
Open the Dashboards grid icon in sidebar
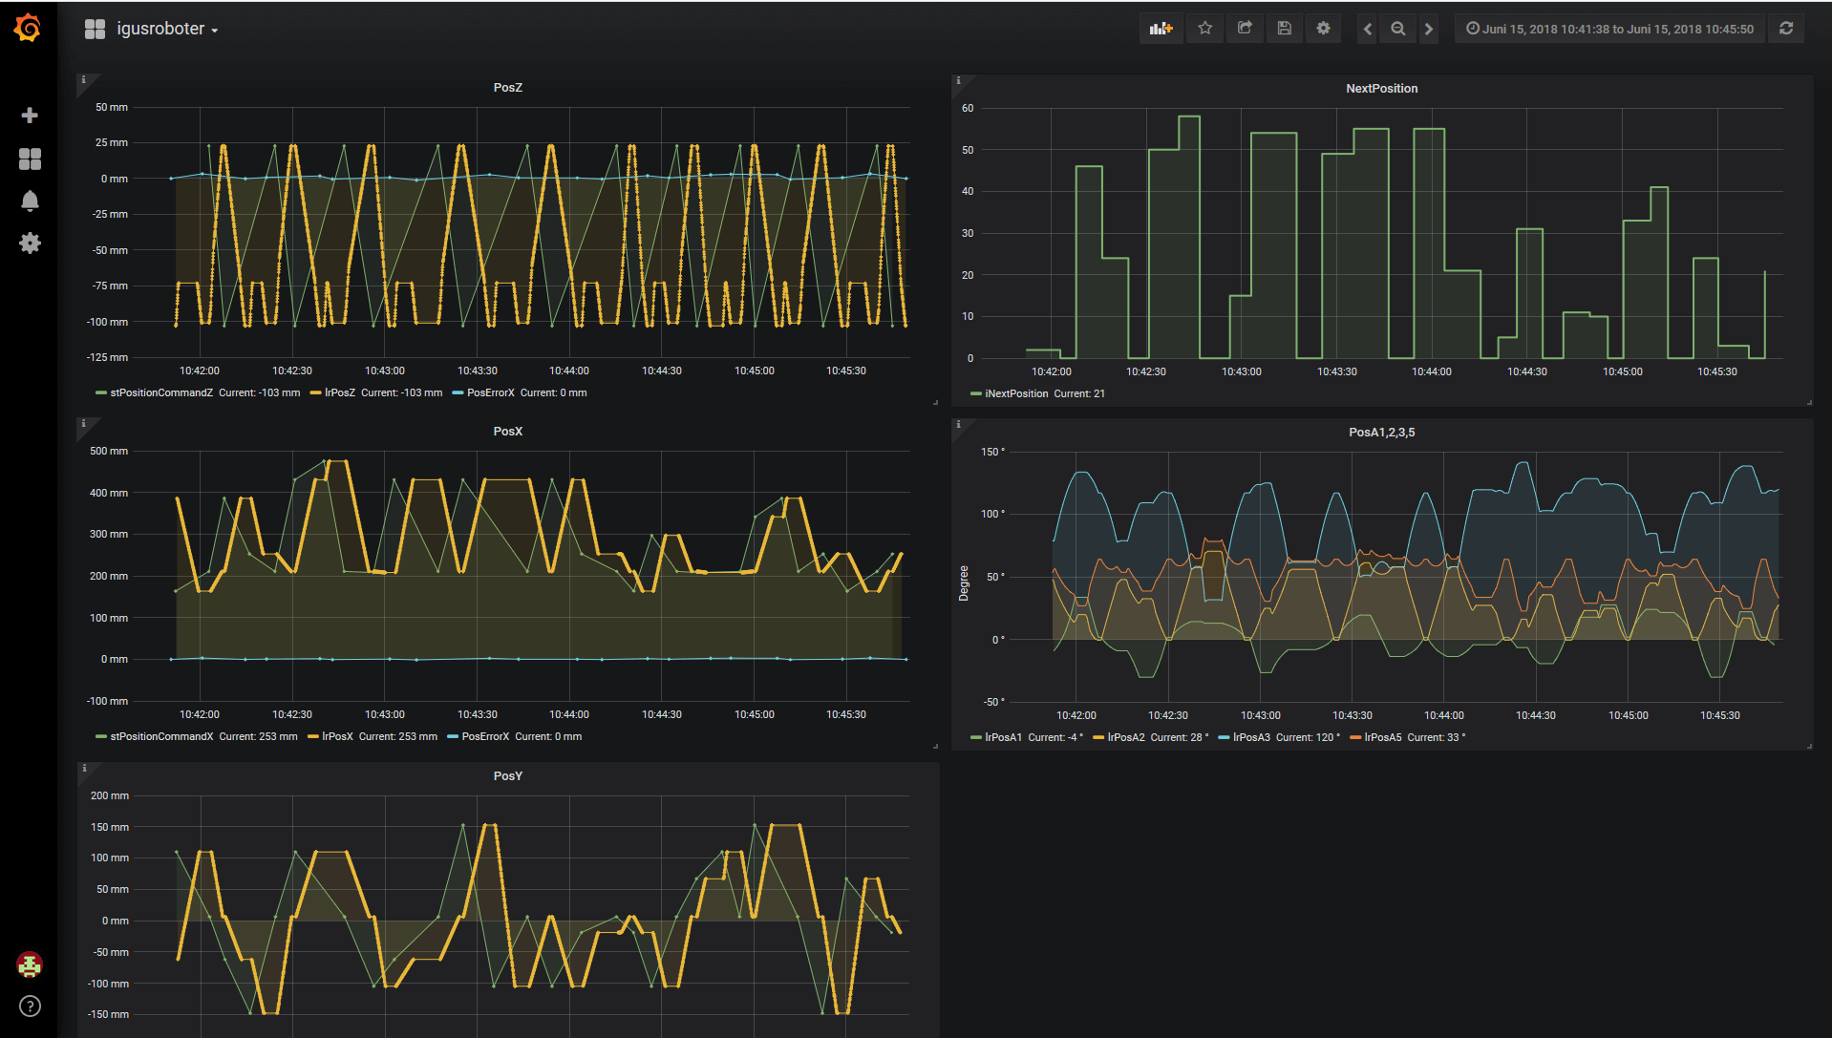coord(30,159)
